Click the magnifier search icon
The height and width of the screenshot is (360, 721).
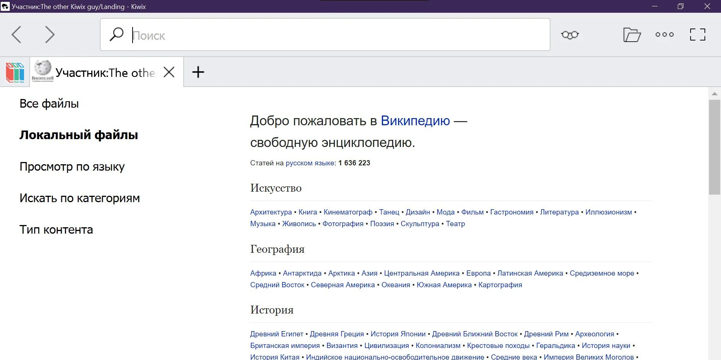click(x=116, y=34)
